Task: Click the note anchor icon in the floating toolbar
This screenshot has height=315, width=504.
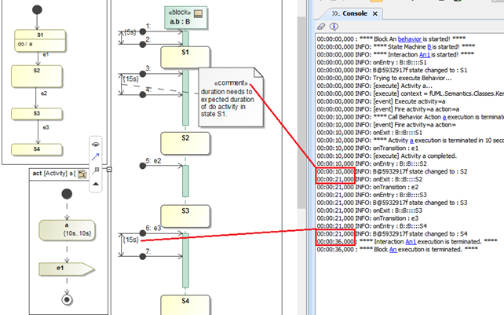Action: [x=96, y=170]
